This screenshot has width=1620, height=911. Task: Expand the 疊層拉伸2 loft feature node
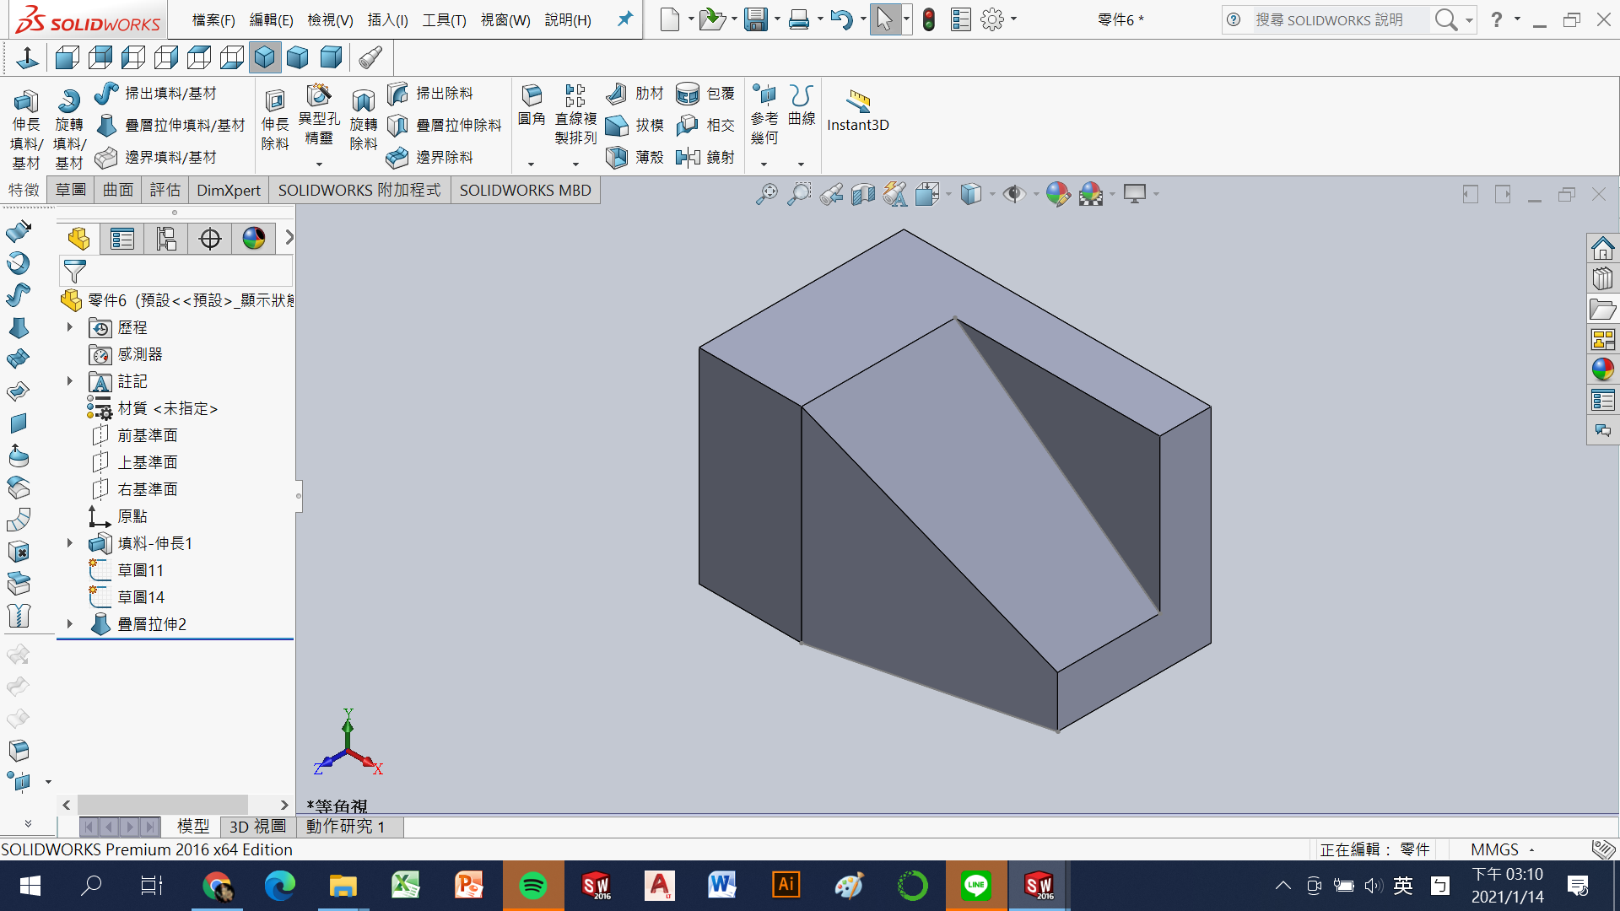(x=70, y=624)
